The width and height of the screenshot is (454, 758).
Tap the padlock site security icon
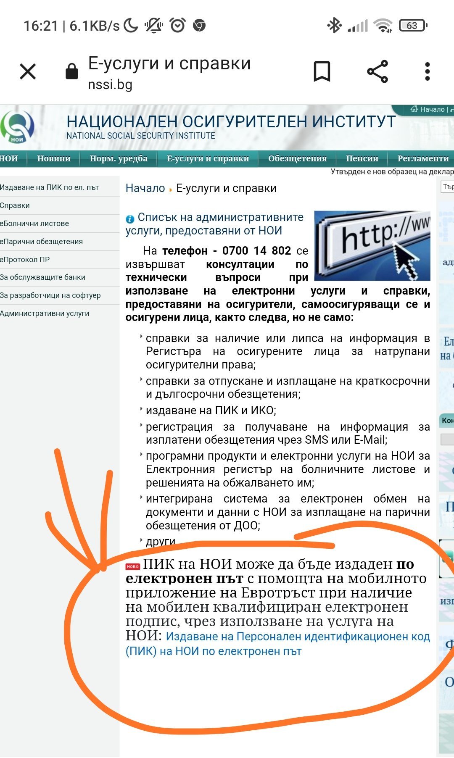[71, 71]
